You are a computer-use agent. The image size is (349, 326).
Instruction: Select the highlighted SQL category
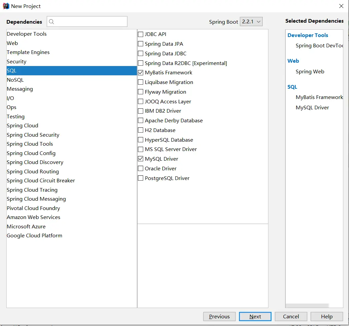pos(72,71)
